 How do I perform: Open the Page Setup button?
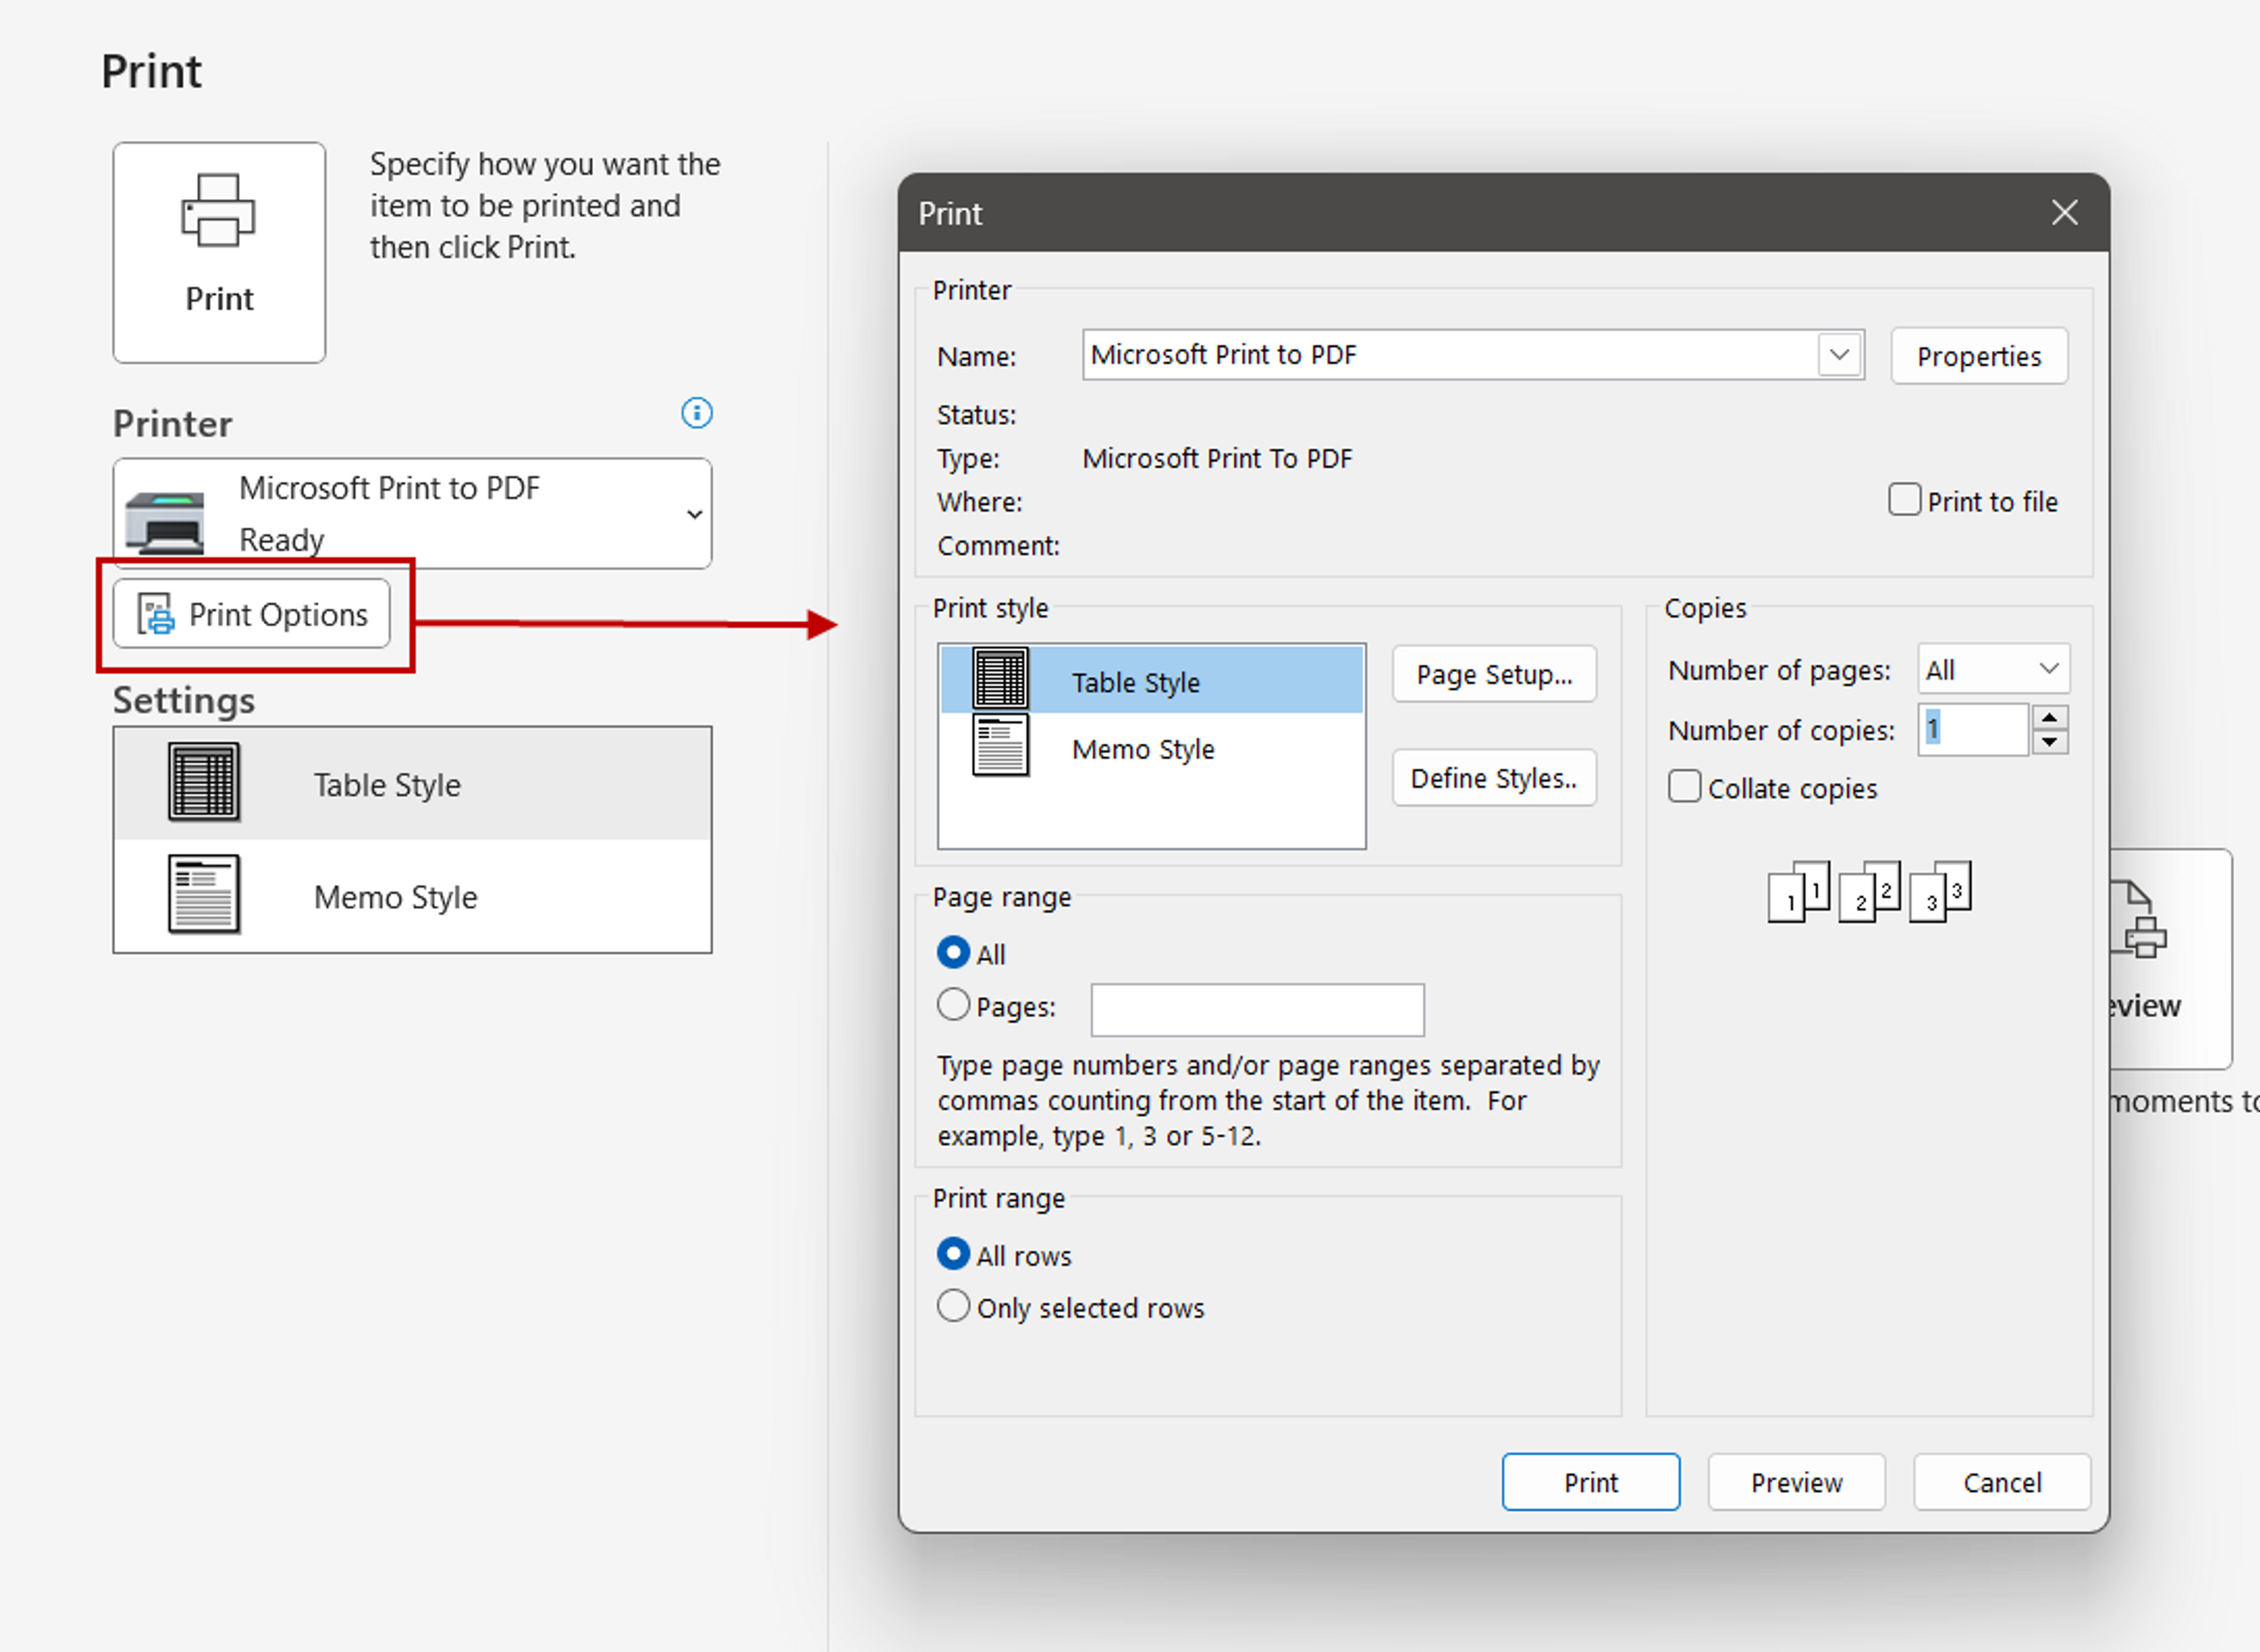[1493, 675]
